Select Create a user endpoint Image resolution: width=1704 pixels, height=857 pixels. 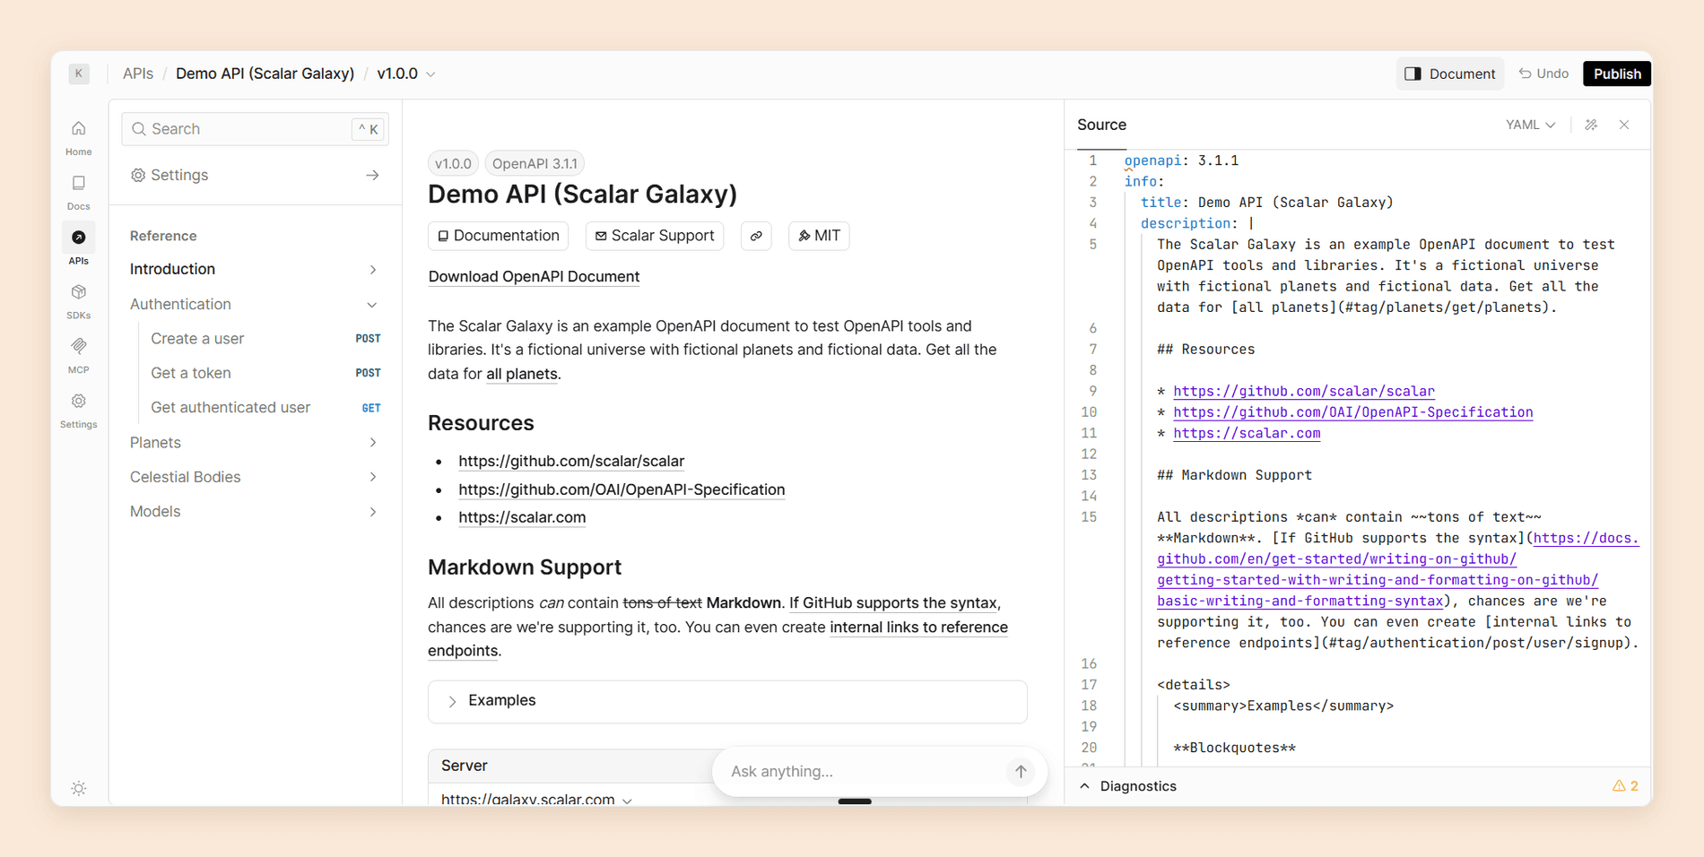coord(255,339)
